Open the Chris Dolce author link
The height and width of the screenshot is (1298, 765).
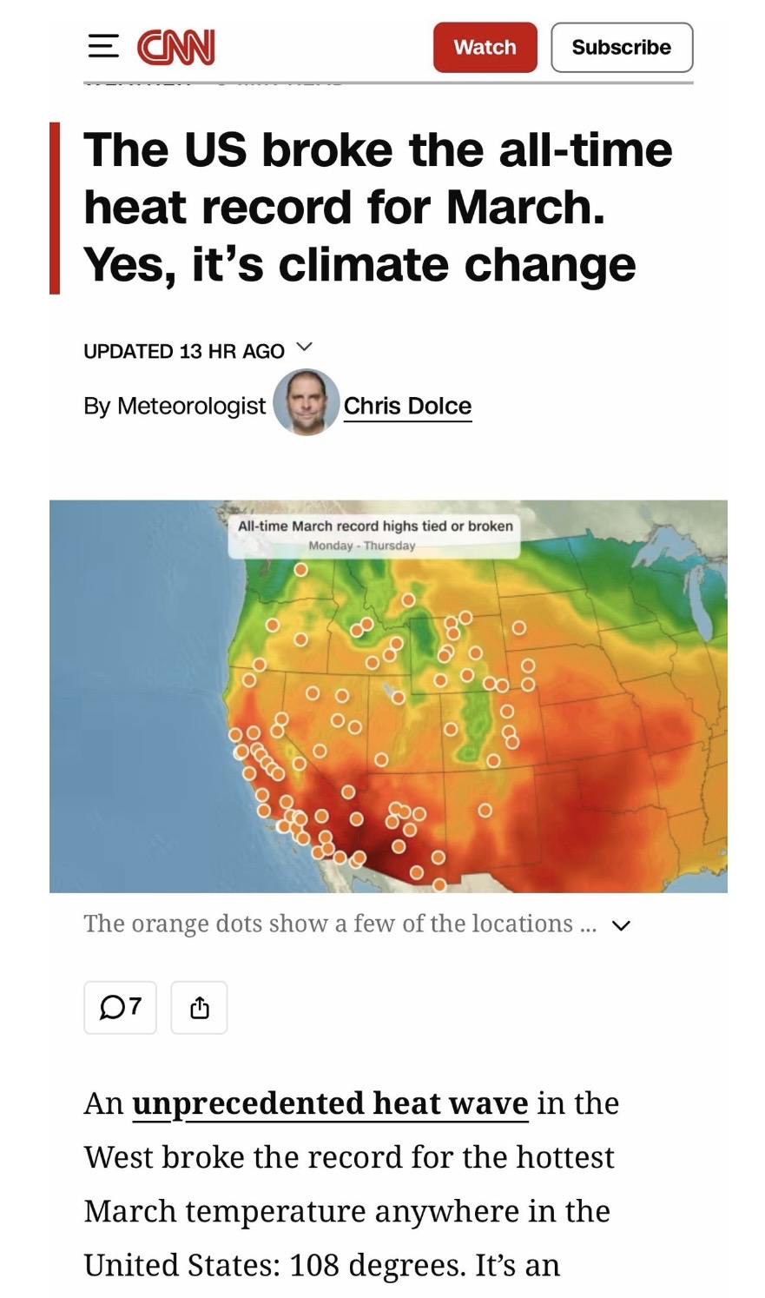point(407,406)
